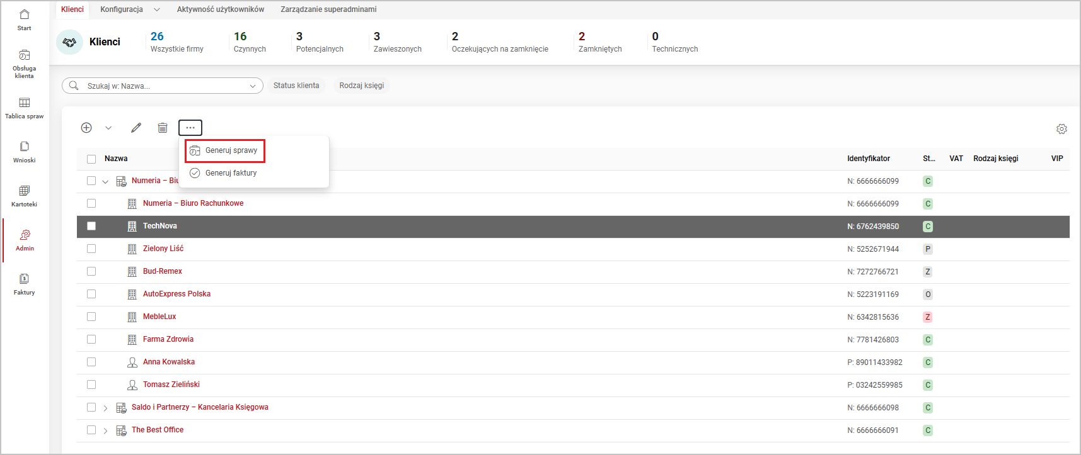Open Obsługa klienta in sidebar
The width and height of the screenshot is (1081, 455).
coord(24,64)
